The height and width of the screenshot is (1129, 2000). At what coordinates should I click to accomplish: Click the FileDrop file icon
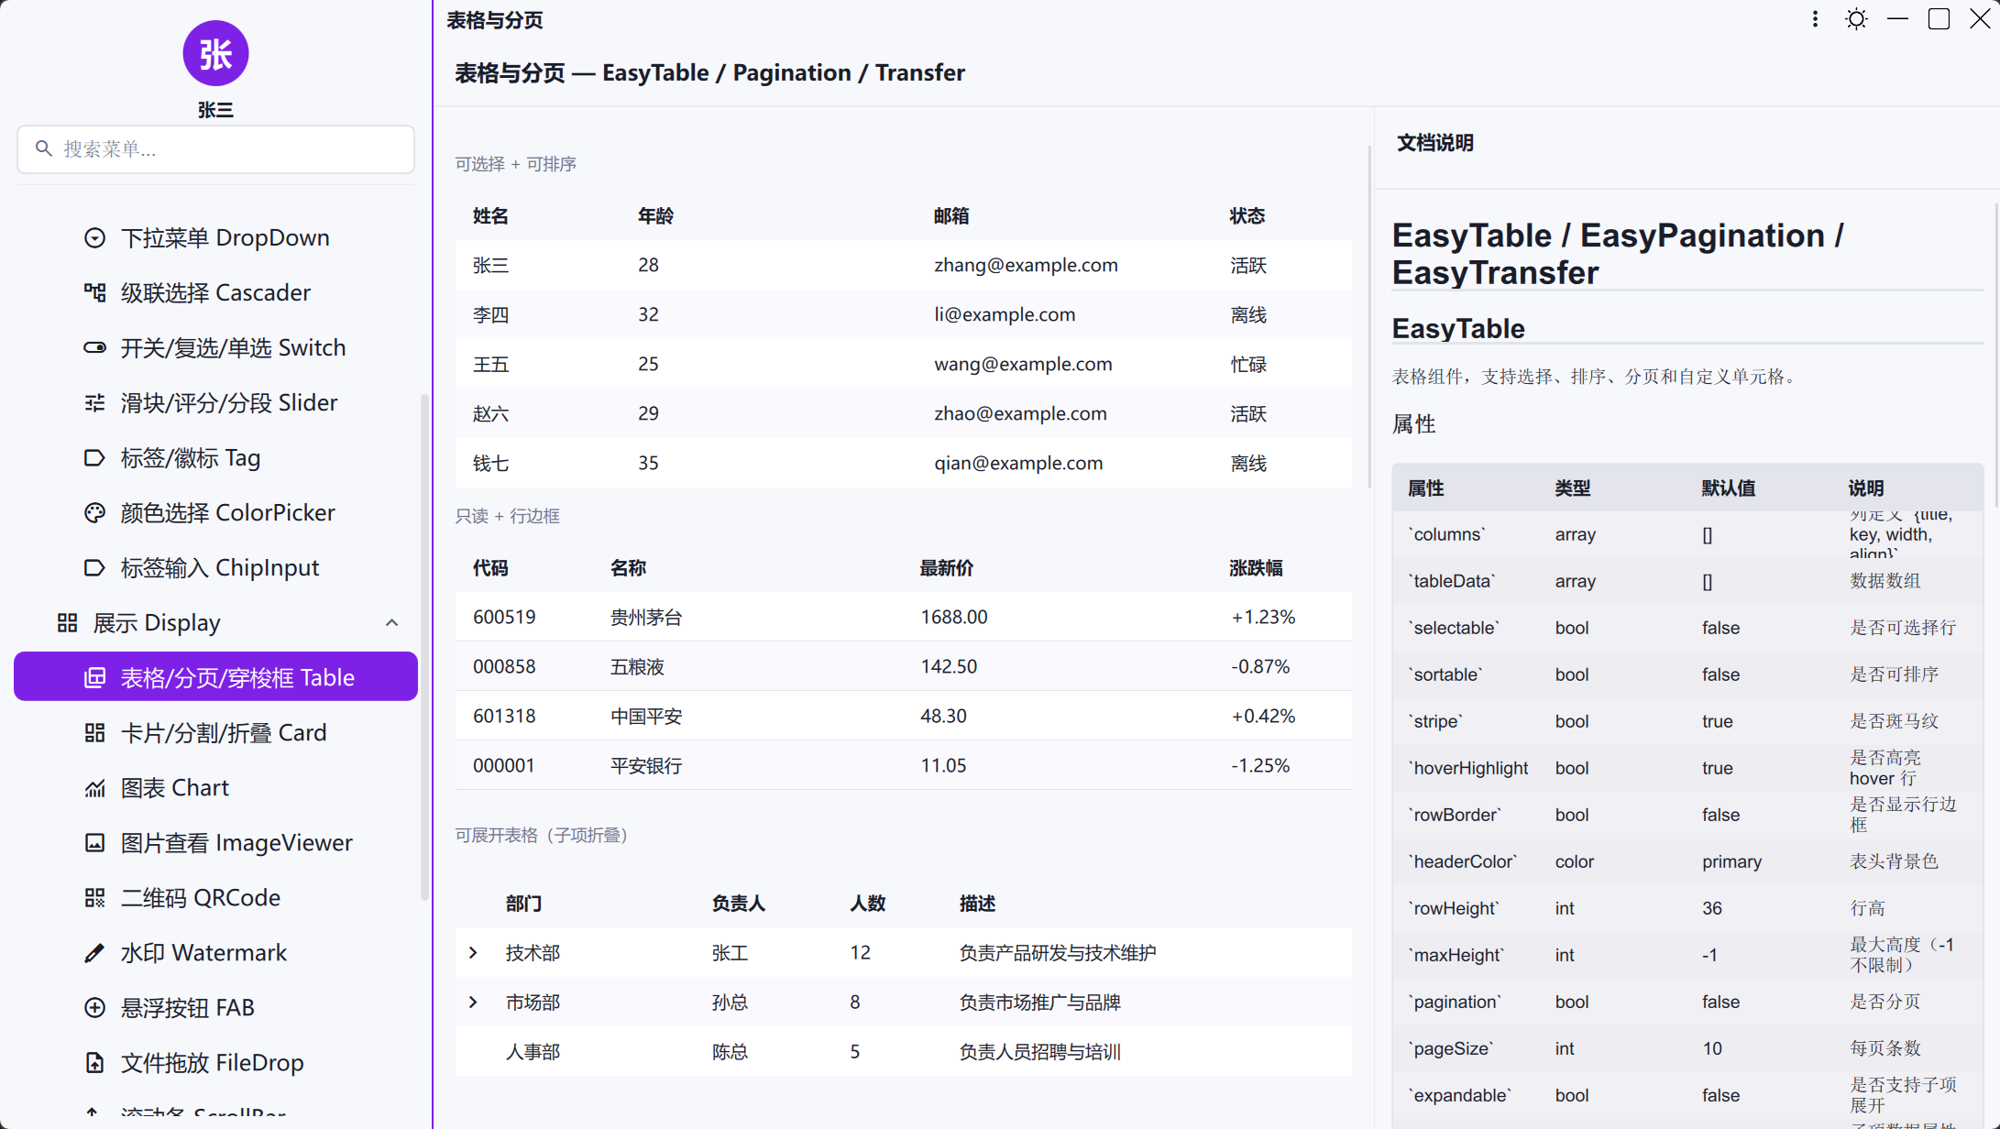pyautogui.click(x=94, y=1063)
